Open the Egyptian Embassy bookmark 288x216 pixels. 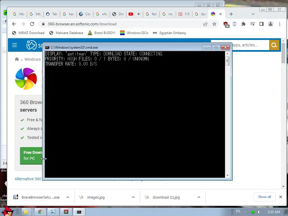[169, 33]
